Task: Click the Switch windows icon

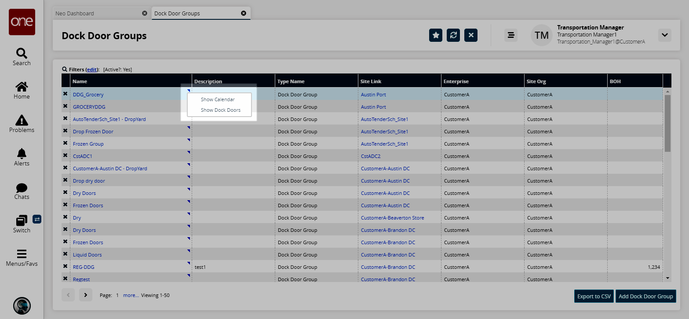Action: click(22, 220)
